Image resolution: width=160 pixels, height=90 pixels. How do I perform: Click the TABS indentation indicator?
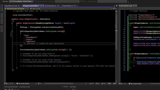pyautogui.click(x=109, y=83)
